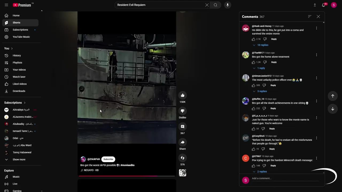Open the Short's 367 comments icon
This screenshot has width=342, height=192.
pos(182,127)
